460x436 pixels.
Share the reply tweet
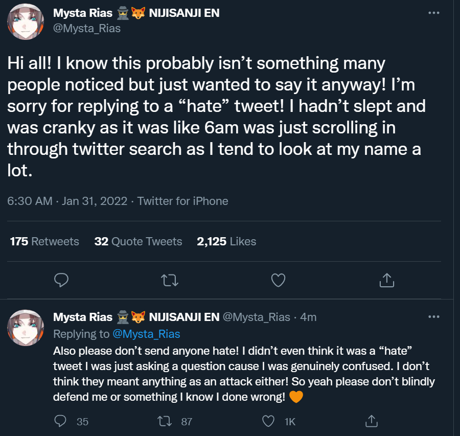[x=372, y=421]
